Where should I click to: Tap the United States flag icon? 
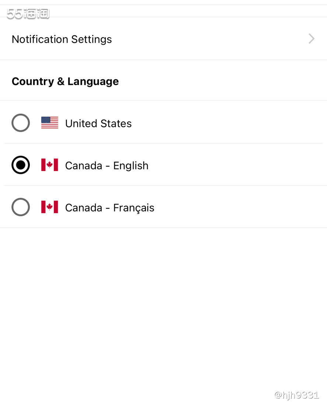click(x=50, y=123)
